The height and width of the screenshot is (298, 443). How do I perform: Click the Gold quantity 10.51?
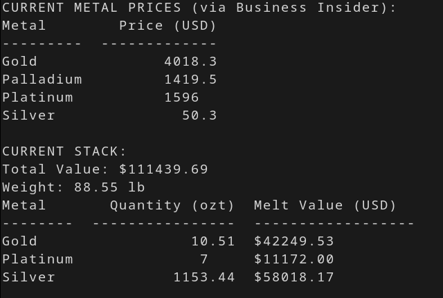click(213, 241)
